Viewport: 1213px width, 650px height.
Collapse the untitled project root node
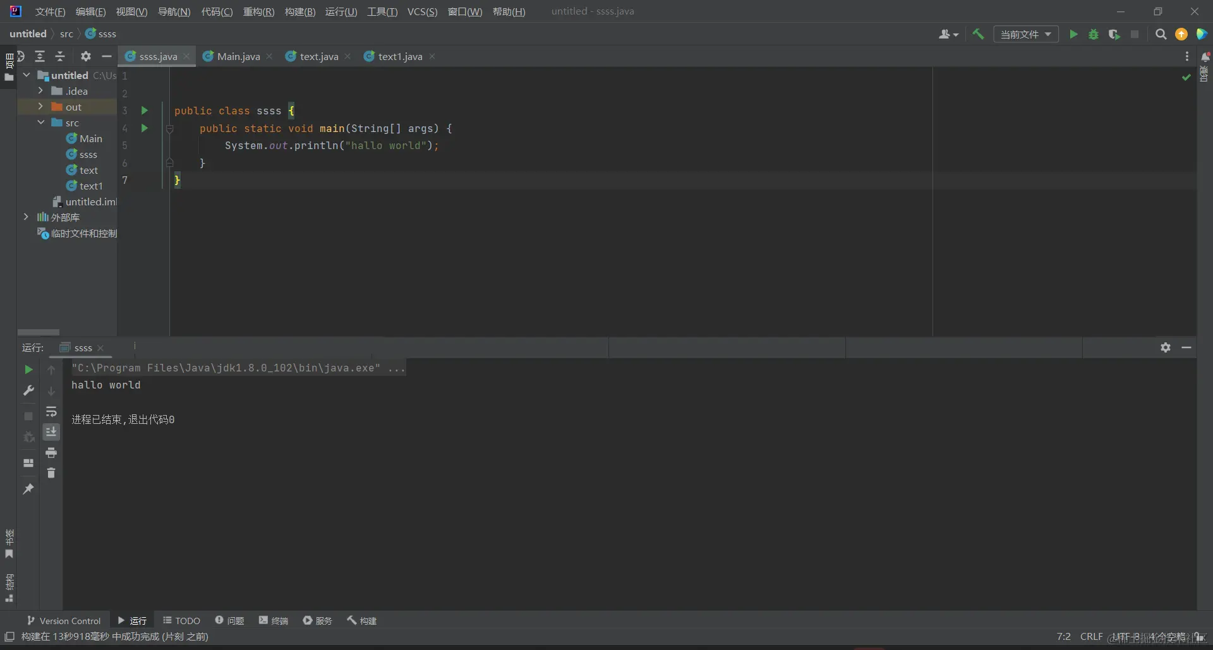pyautogui.click(x=27, y=75)
